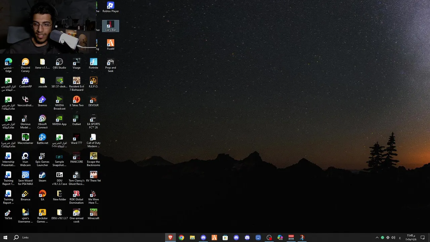Open the New folder icon

pyautogui.click(x=59, y=195)
